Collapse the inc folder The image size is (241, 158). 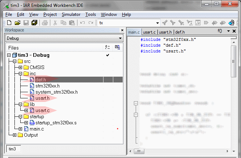pyautogui.click(x=20, y=74)
